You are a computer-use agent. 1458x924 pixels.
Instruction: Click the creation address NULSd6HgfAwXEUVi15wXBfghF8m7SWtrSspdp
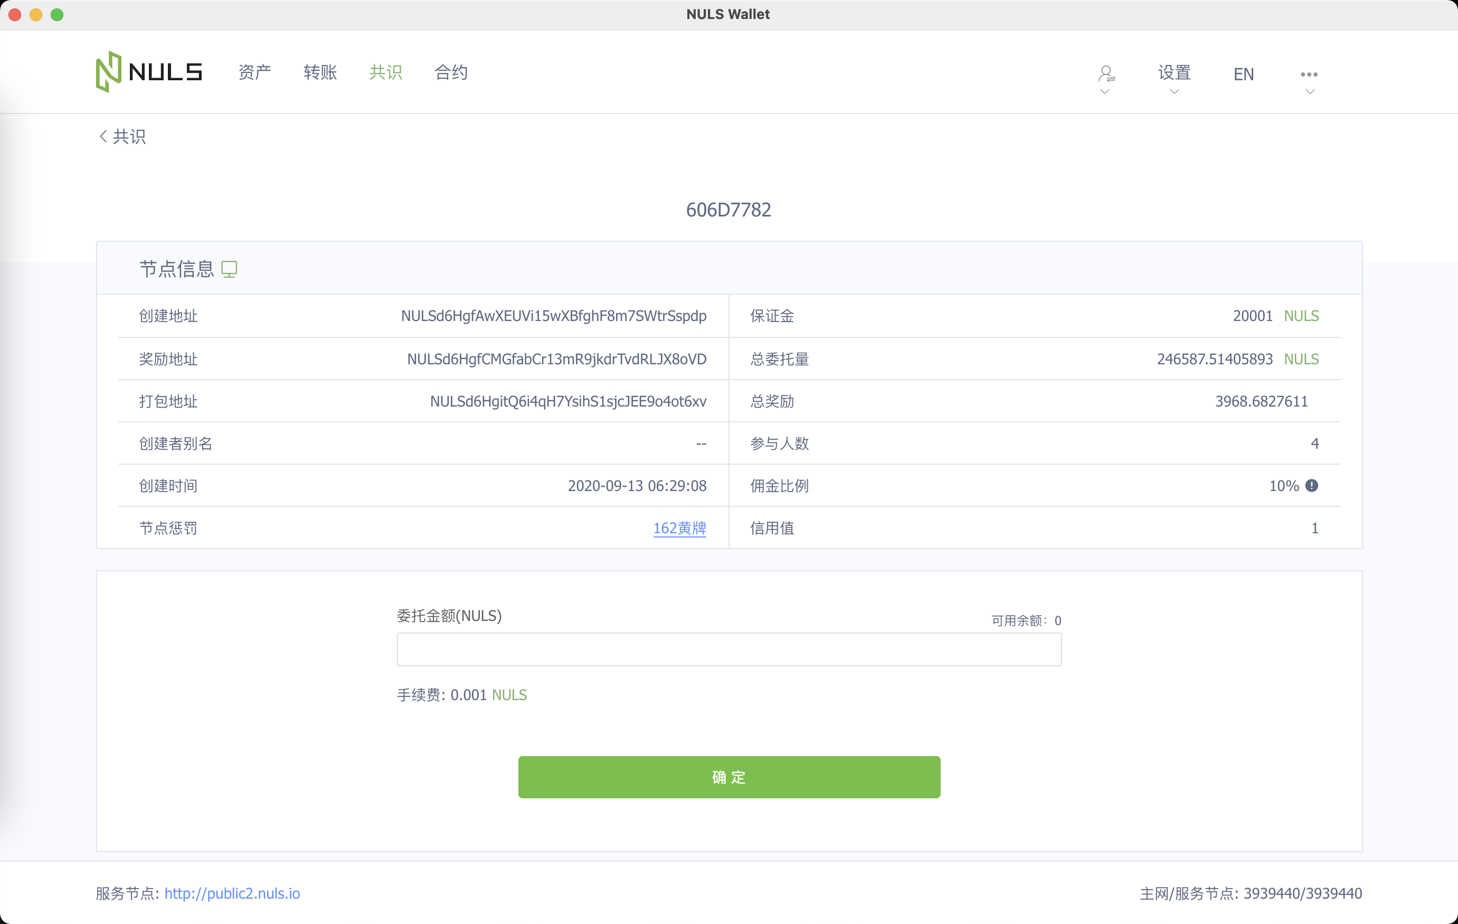pos(553,316)
